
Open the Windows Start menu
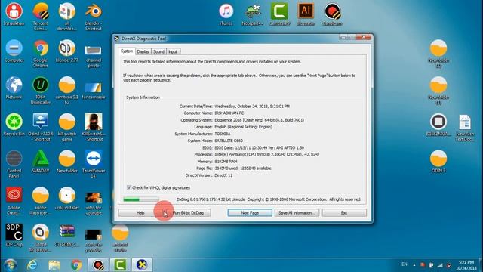(11, 265)
